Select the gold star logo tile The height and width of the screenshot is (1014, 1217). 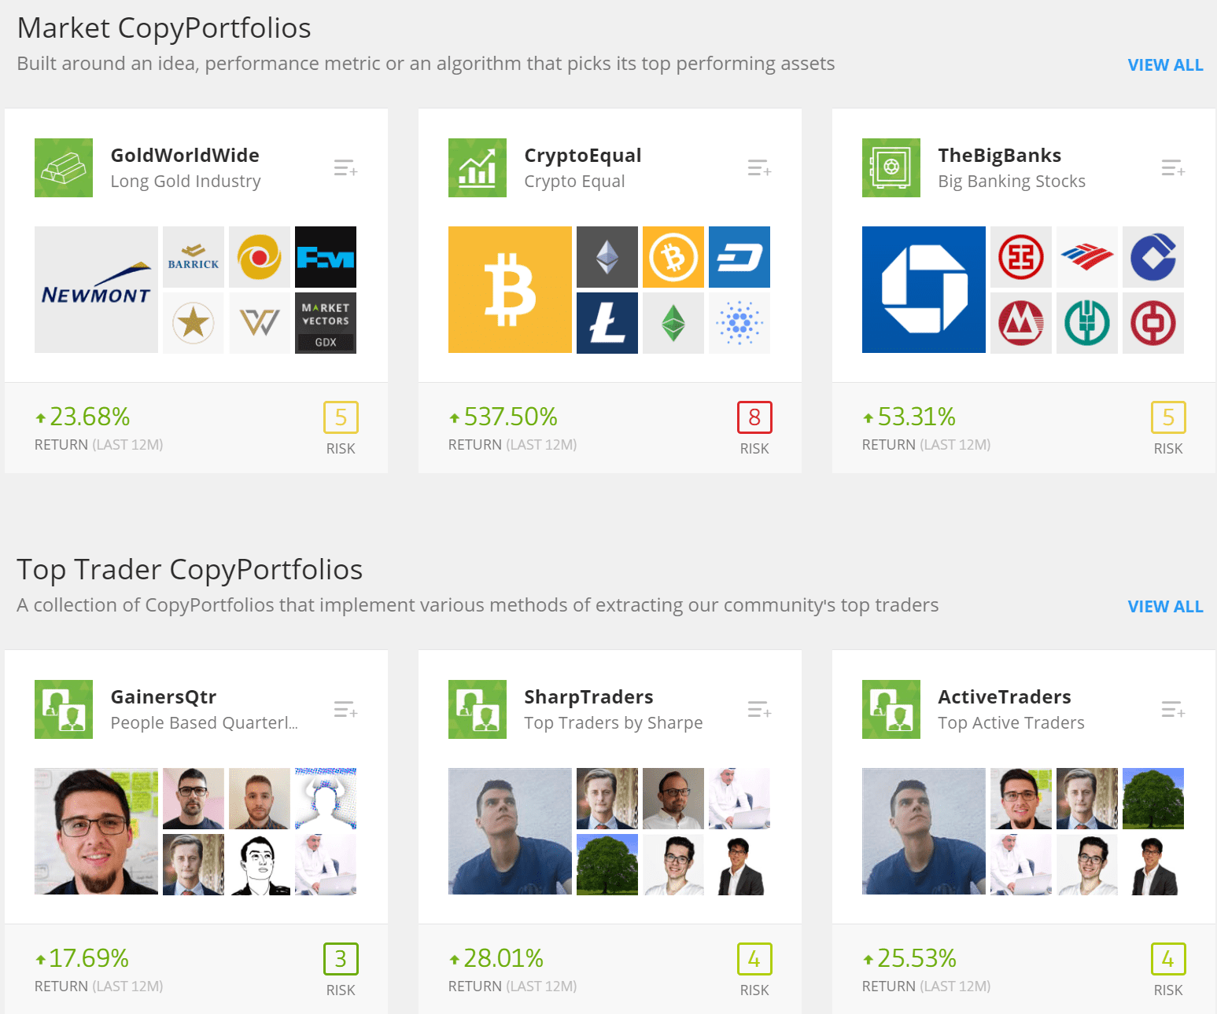[194, 323]
